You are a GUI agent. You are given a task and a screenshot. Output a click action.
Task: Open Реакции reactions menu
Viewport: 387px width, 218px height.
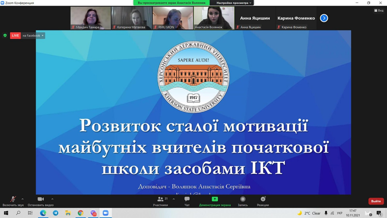pos(263,201)
